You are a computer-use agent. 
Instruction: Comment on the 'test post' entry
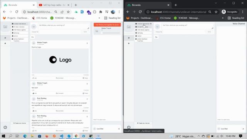[x=60, y=93]
